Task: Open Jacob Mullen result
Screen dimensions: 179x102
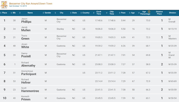Action: [26, 29]
